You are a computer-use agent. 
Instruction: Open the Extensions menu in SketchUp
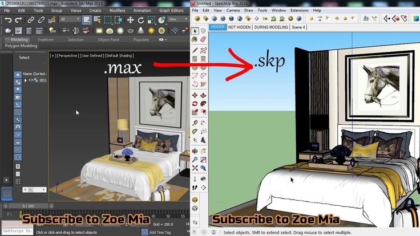point(299,10)
